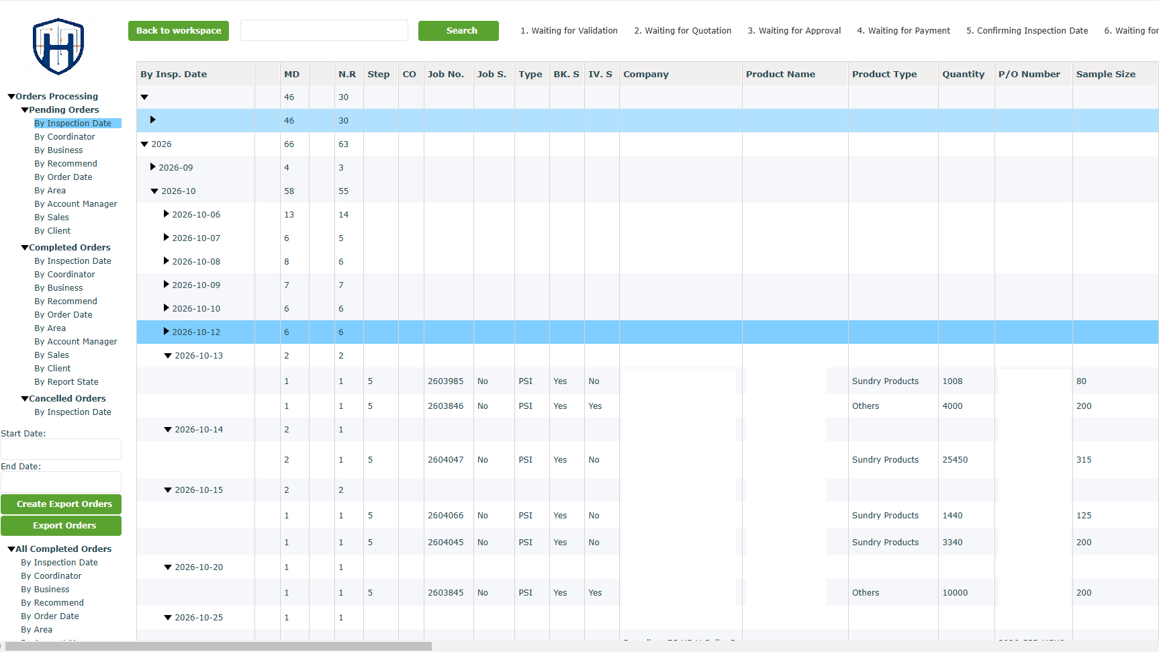The height and width of the screenshot is (652, 1159).
Task: Select Pending Orders By Client
Action: (52, 231)
